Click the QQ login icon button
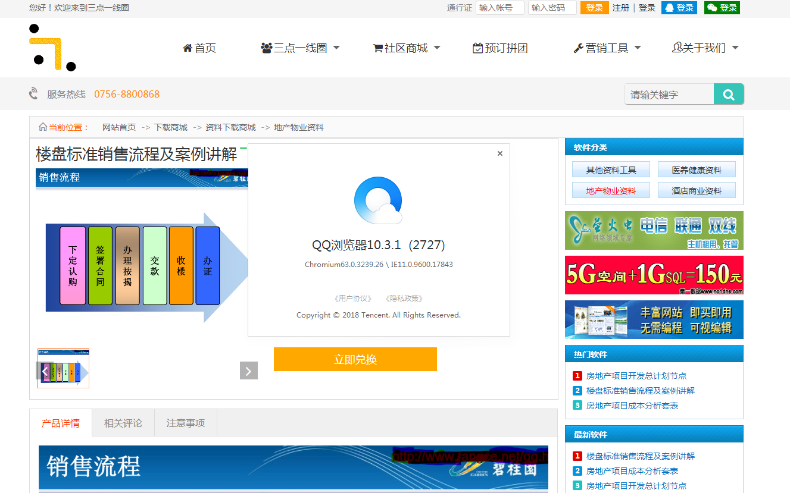Image resolution: width=790 pixels, height=493 pixels. tap(679, 8)
